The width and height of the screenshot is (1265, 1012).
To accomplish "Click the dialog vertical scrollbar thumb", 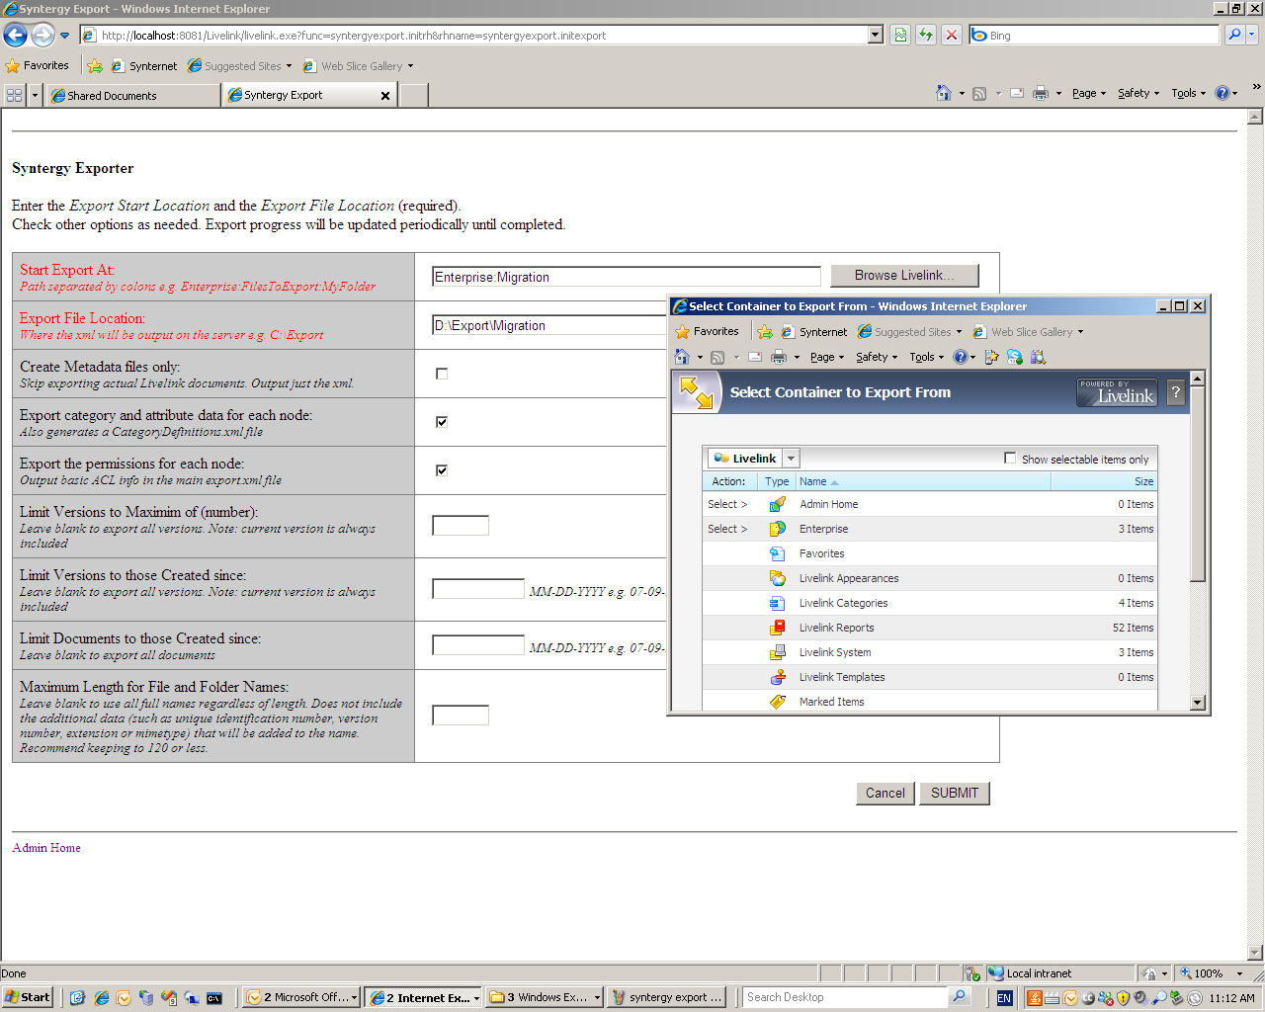I will pos(1198,484).
